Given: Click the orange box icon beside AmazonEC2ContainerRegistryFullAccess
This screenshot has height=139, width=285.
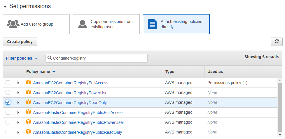Looking at the screenshot, I should [28, 83].
